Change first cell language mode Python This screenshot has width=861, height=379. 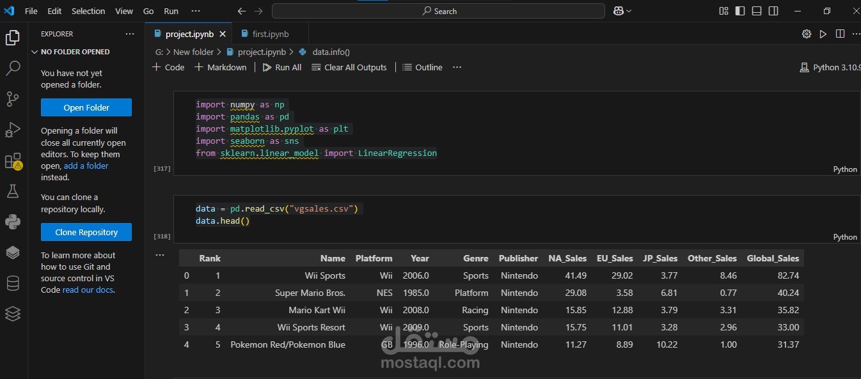tap(845, 169)
